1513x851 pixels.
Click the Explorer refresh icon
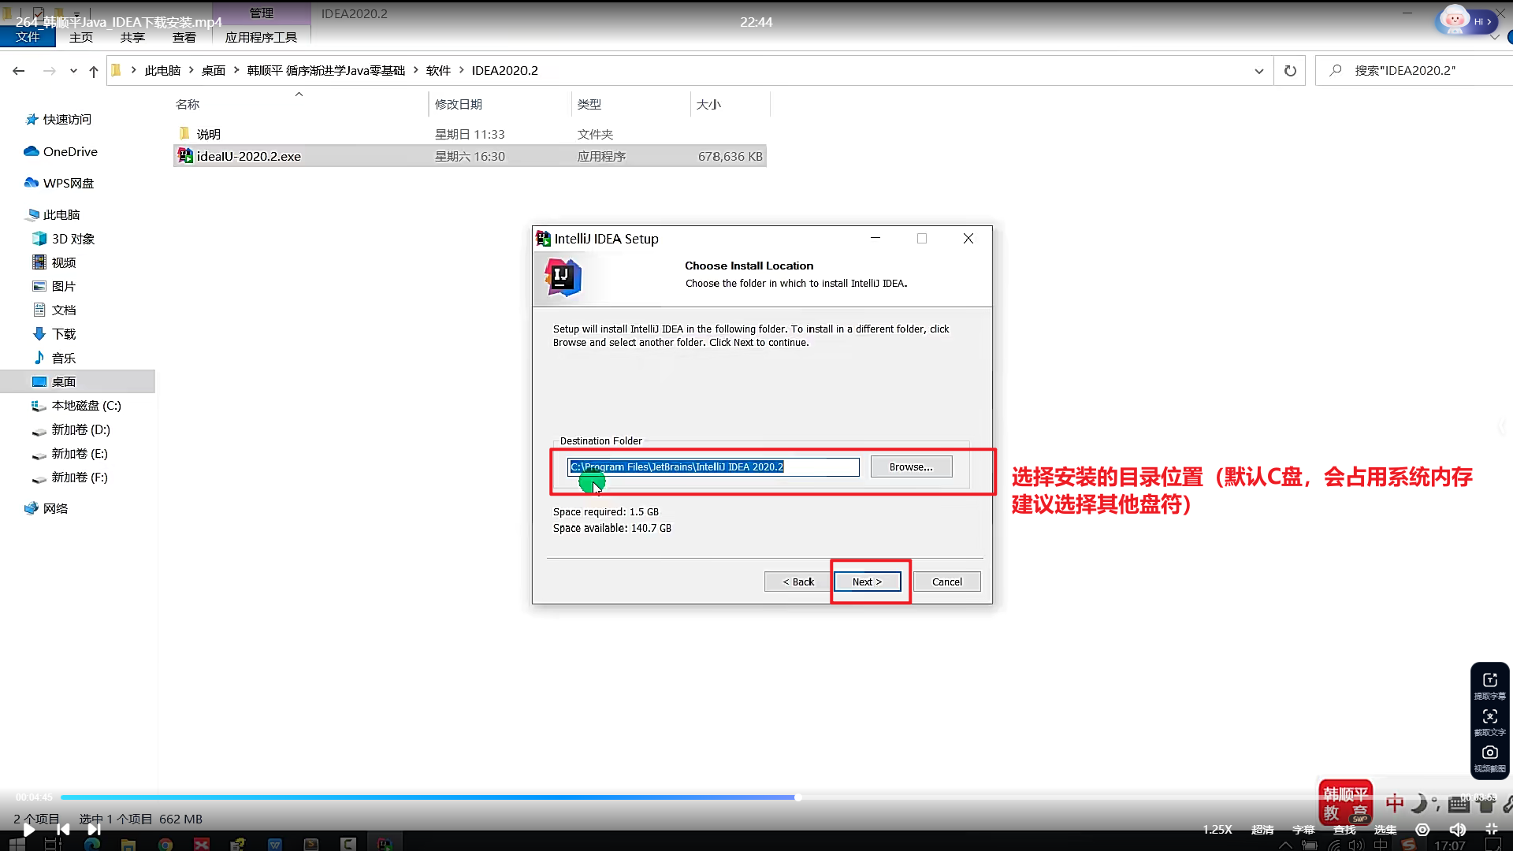(x=1290, y=71)
